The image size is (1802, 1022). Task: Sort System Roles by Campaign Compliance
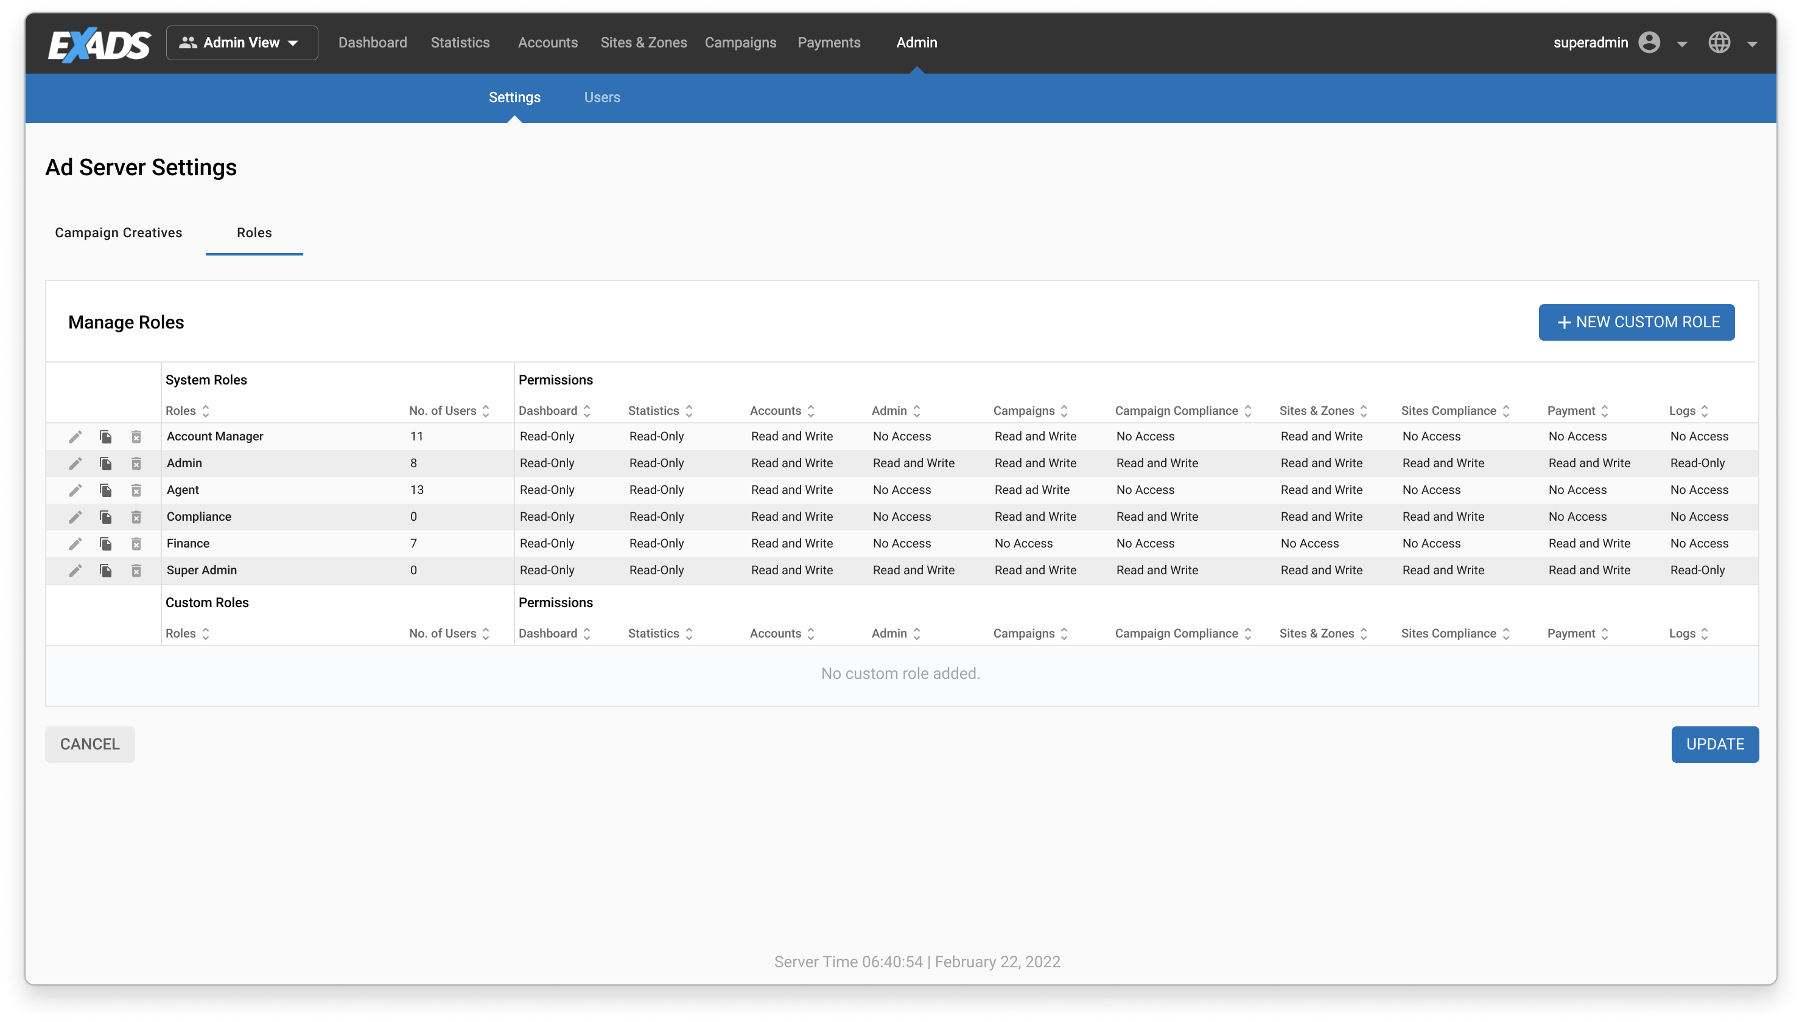(1248, 411)
